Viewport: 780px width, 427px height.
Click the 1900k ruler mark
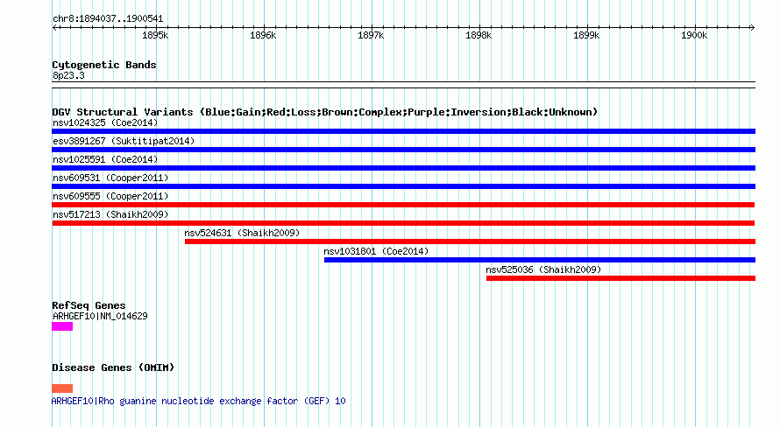pyautogui.click(x=694, y=35)
